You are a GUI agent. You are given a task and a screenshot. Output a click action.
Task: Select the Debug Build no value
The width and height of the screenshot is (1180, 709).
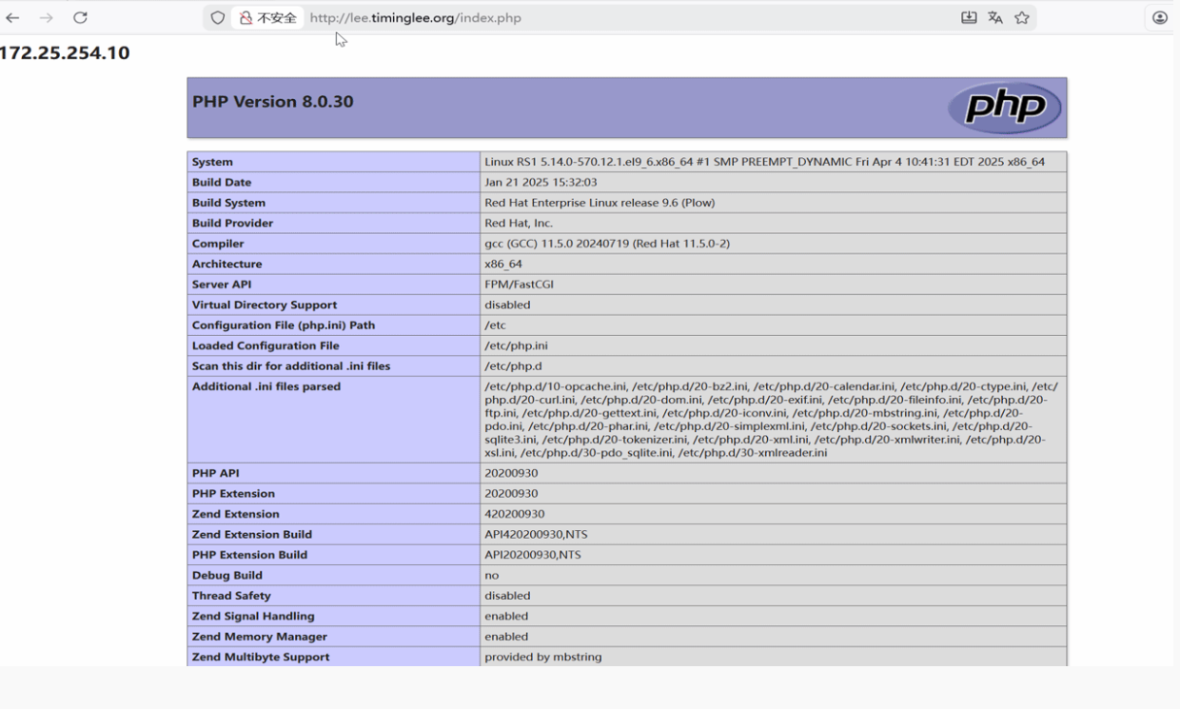(x=491, y=576)
